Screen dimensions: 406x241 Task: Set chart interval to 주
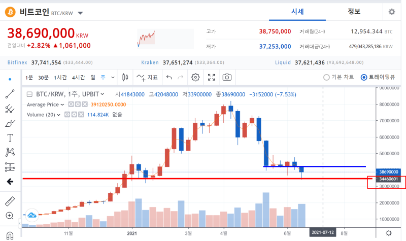103,78
